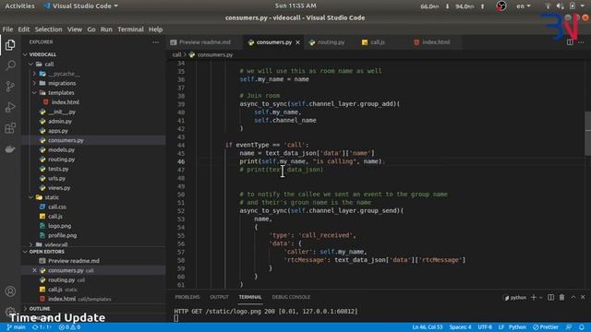The height and width of the screenshot is (332, 591).
Task: Click Ln 46, Col 53 cursor position
Action: (x=427, y=327)
